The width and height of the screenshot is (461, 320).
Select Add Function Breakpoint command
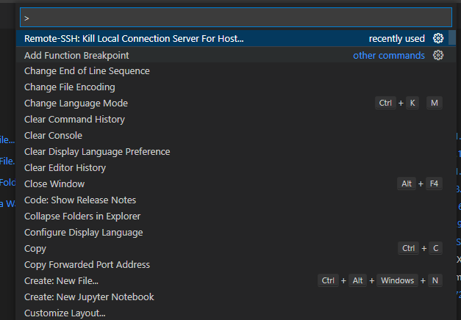tap(76, 55)
